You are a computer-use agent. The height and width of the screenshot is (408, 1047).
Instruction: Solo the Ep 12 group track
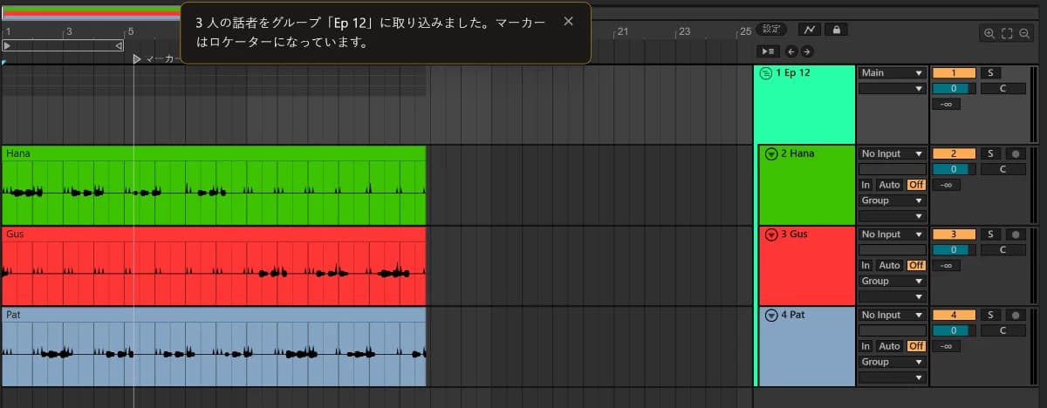pyautogui.click(x=990, y=73)
